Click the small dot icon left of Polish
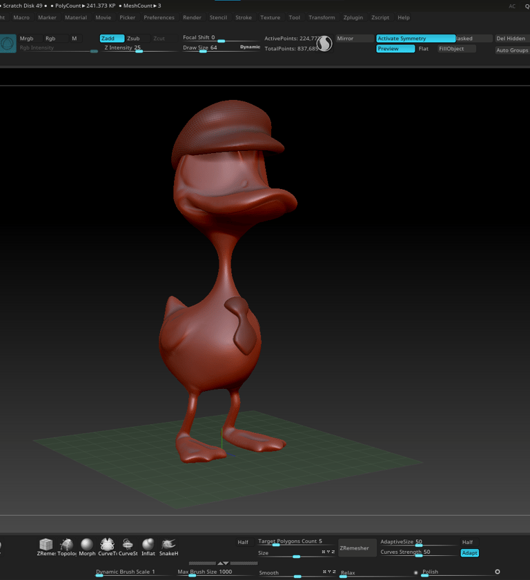Viewport: 530px width, 580px height. click(x=415, y=572)
